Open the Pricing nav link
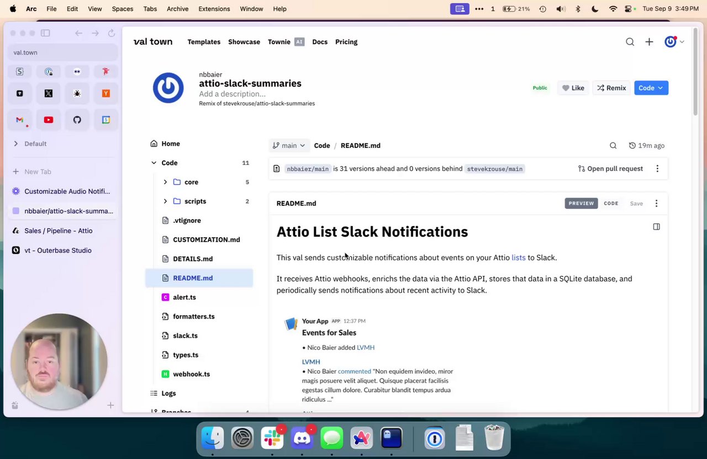 tap(346, 42)
